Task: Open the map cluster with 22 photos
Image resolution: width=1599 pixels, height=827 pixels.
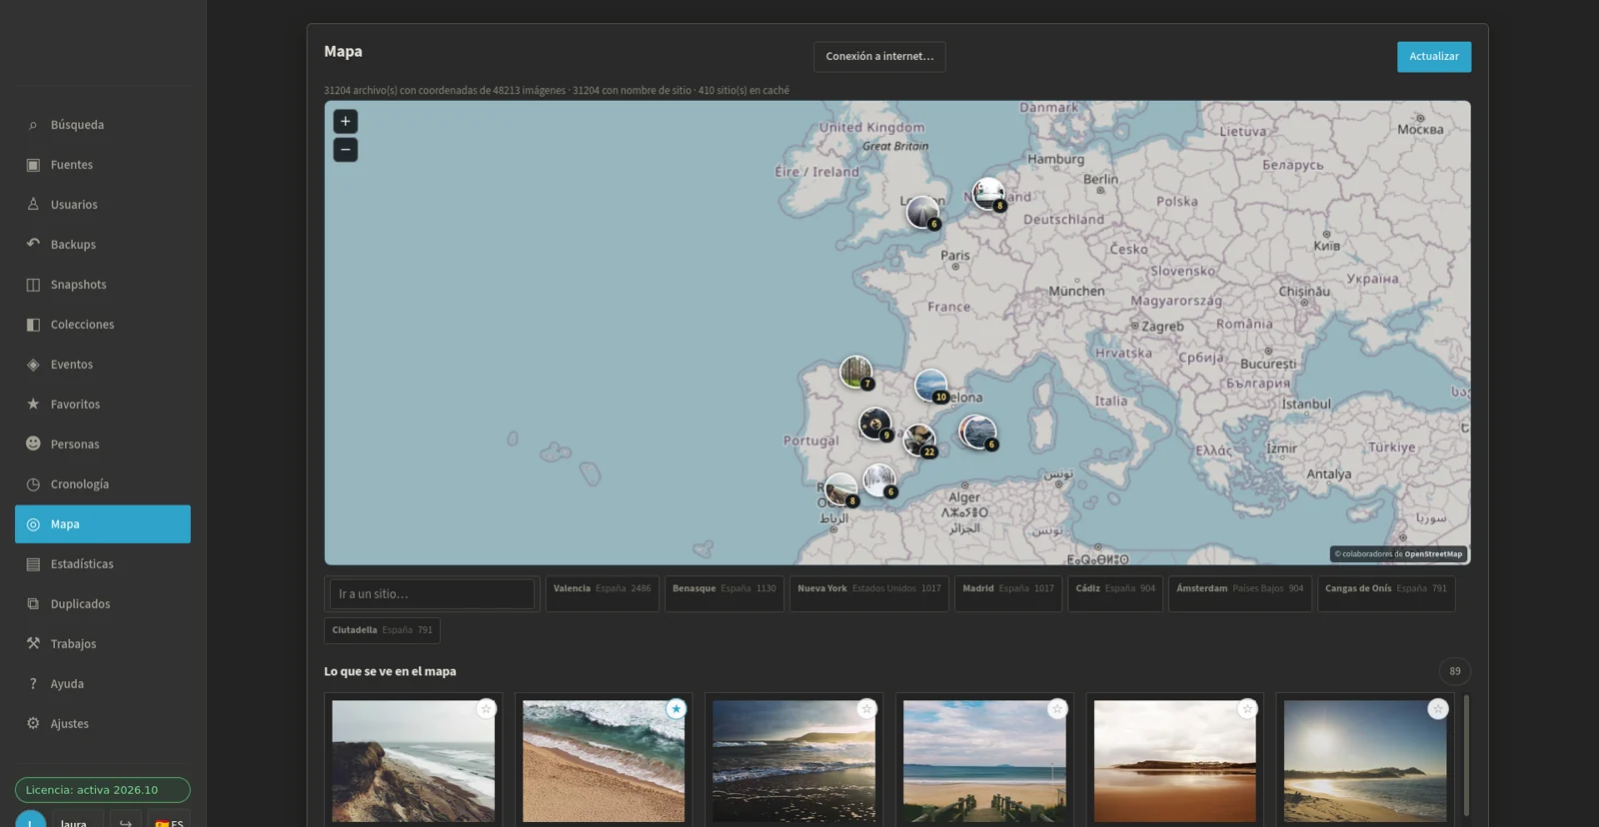Action: (x=919, y=439)
